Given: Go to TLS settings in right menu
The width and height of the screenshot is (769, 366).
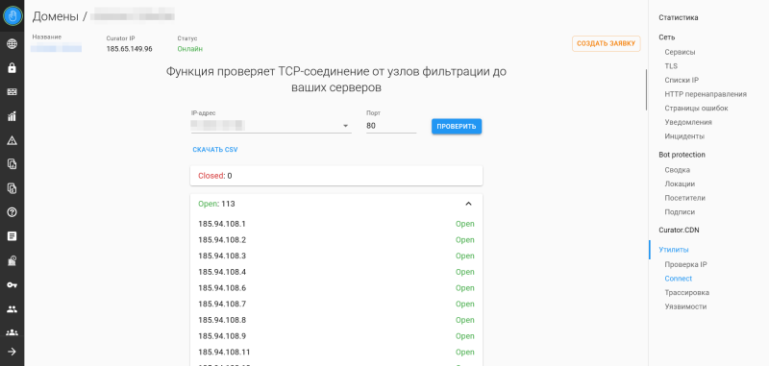Looking at the screenshot, I should tap(671, 65).
